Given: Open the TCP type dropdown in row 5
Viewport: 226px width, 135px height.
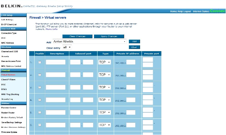Looking at the screenshot, I should pos(104,112).
